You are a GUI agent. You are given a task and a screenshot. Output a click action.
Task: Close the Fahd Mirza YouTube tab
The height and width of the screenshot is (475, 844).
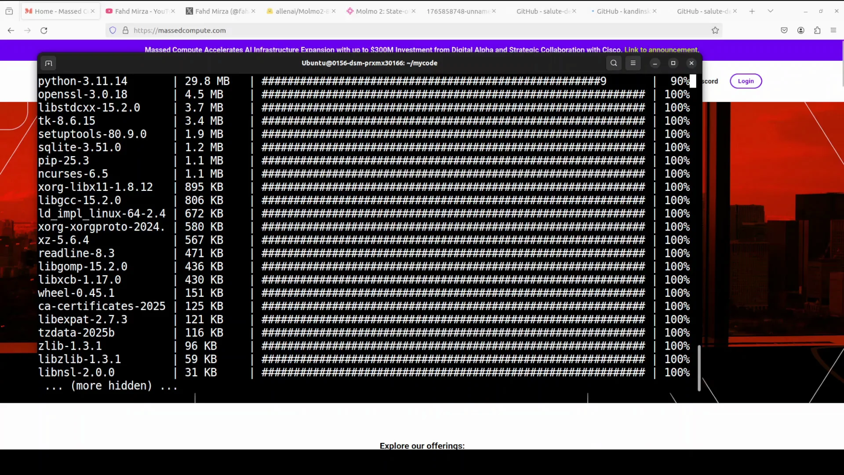pos(173,11)
